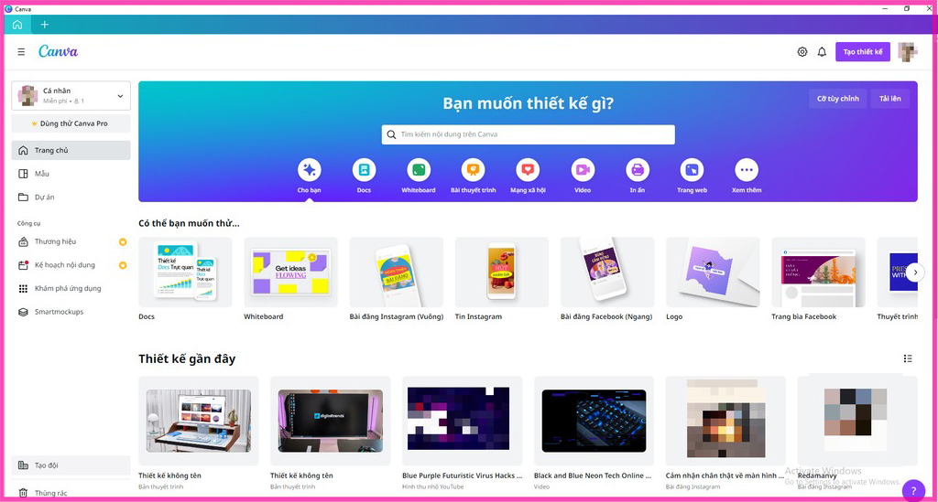Image resolution: width=938 pixels, height=502 pixels.
Task: Click the carousel next arrow
Action: point(915,272)
